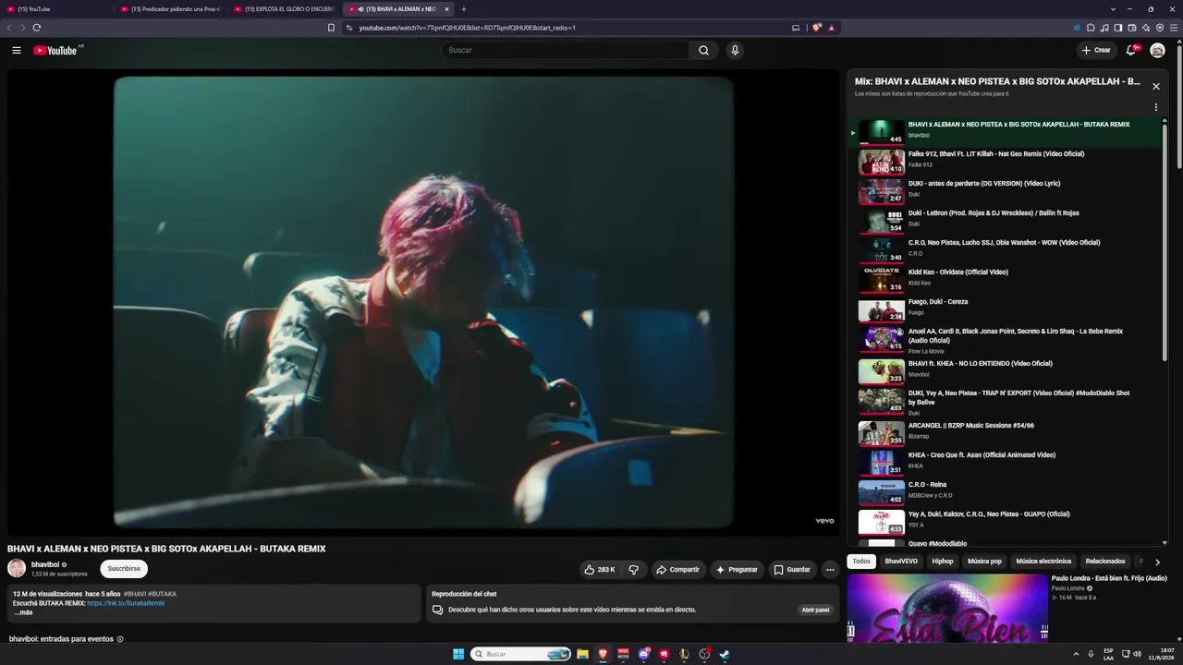This screenshot has height=665, width=1183.
Task: Expand video description with ...más
Action: (x=23, y=612)
